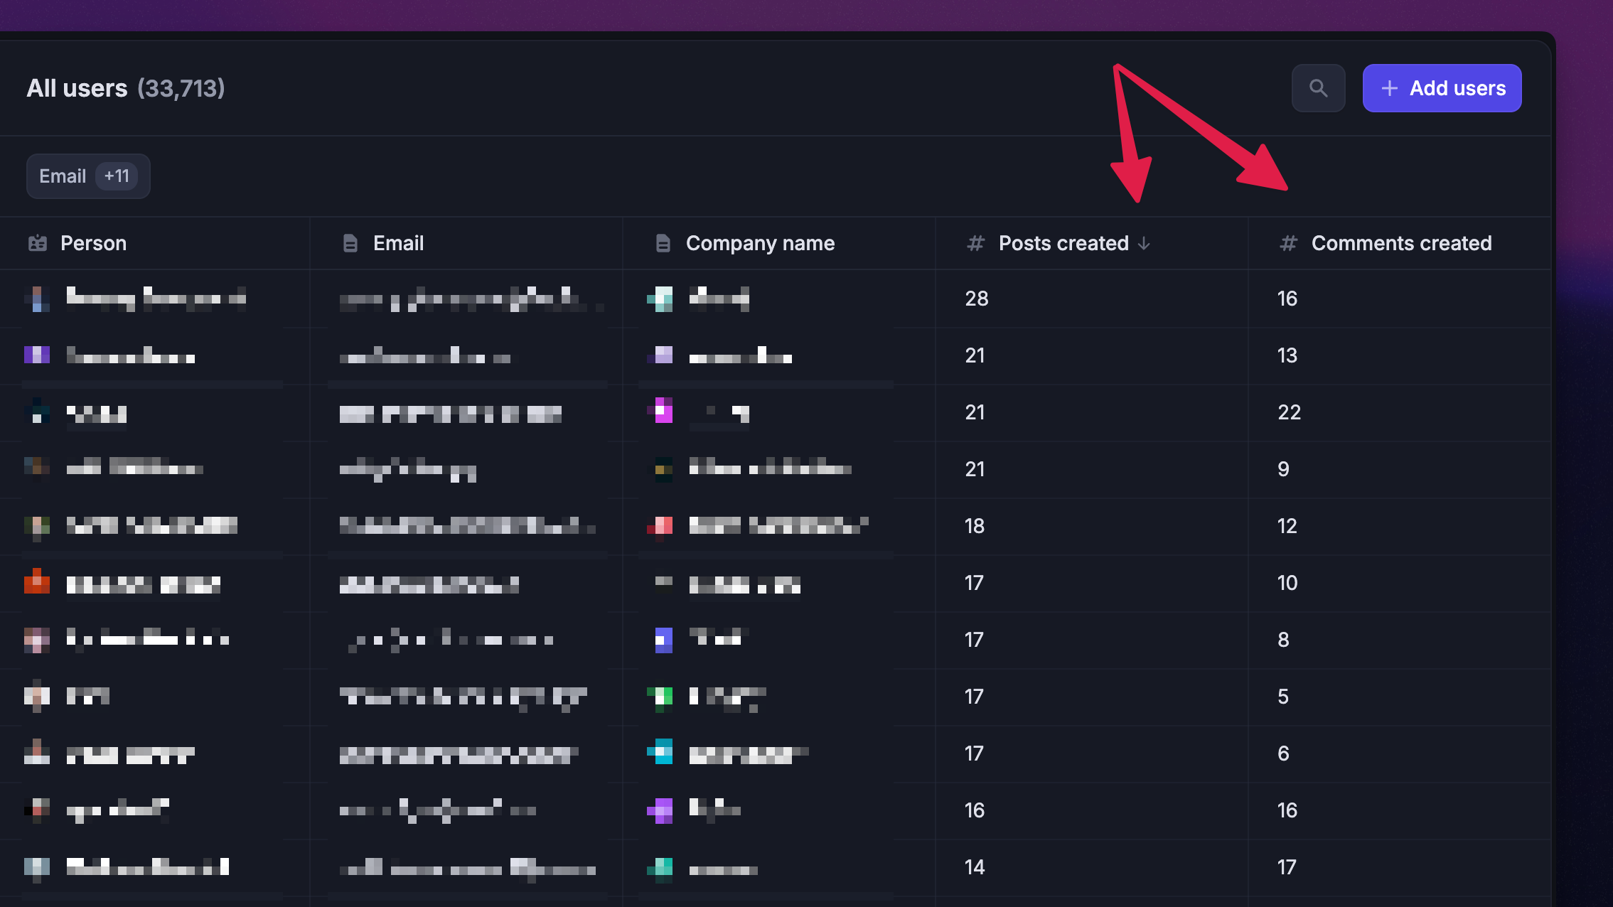This screenshot has width=1613, height=907.
Task: Click the cell showing 22 comments created
Action: point(1289,412)
